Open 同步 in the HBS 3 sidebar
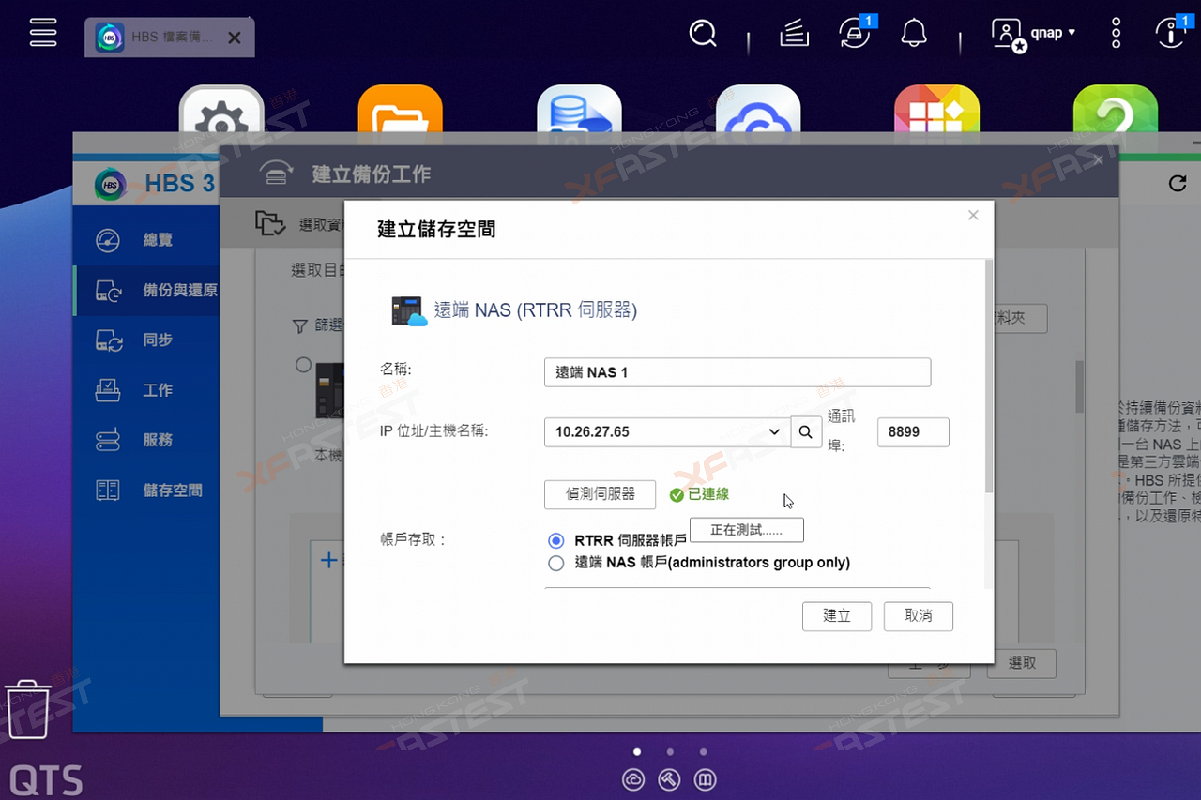Viewport: 1201px width, 800px height. [145, 340]
